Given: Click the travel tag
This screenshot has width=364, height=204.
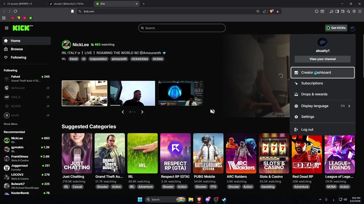Looking at the screenshot, I should coord(73,59).
